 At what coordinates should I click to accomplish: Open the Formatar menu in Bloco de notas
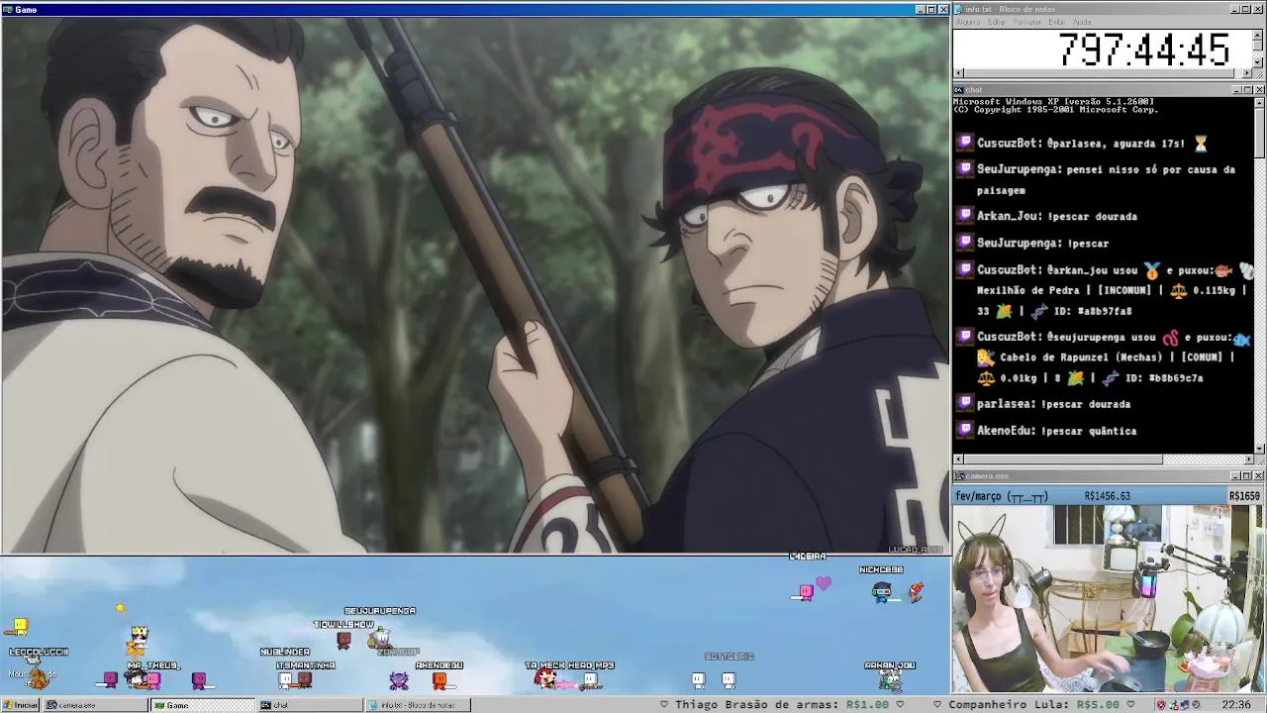pos(1027,22)
